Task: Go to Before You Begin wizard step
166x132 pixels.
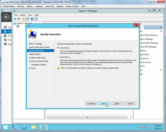Action: click(x=35, y=44)
